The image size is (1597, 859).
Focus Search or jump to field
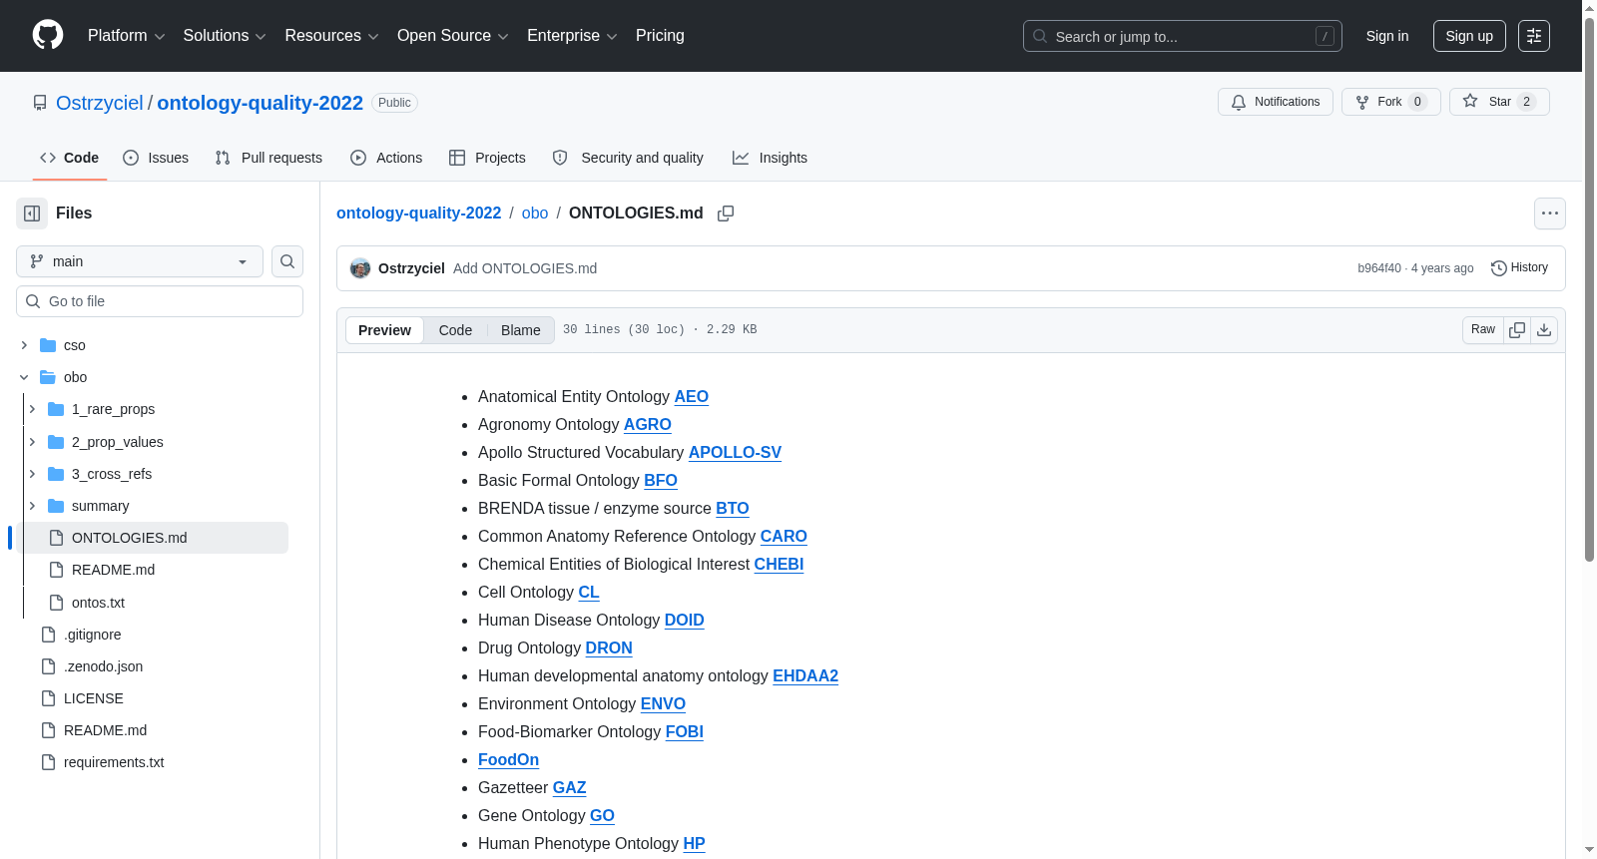pos(1183,36)
